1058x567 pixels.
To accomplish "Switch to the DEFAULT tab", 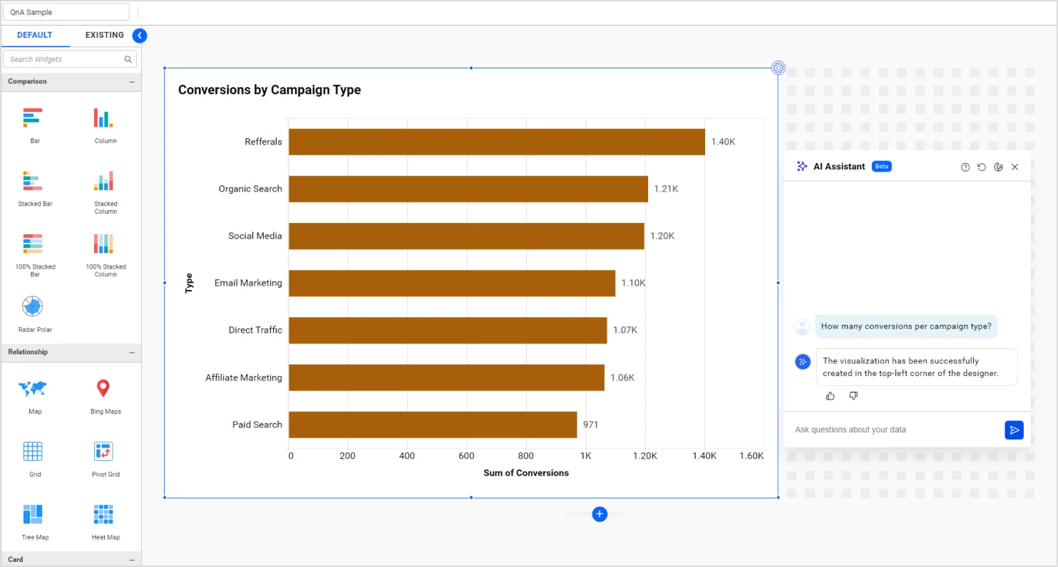I will [35, 35].
